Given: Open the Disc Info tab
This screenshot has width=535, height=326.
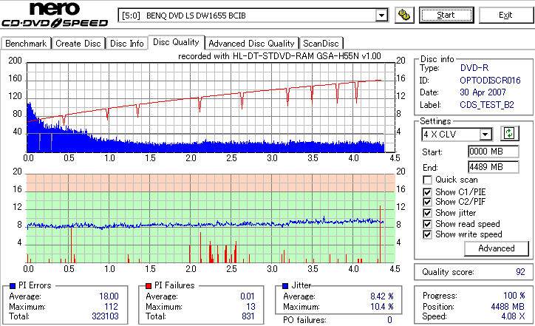Looking at the screenshot, I should click(x=126, y=44).
